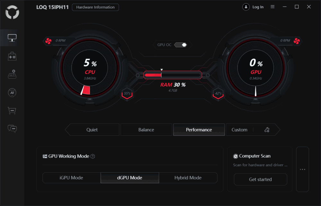Select dGPU Mode
This screenshot has height=206, width=321.
[x=130, y=177]
